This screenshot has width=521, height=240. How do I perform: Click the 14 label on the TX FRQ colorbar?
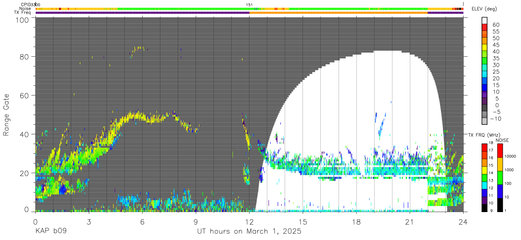(491, 173)
